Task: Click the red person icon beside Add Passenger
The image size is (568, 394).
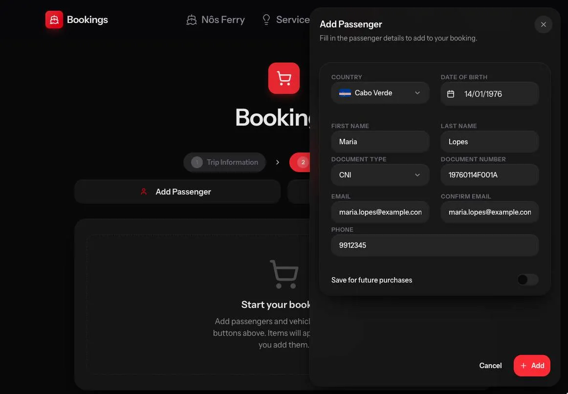Action: (x=144, y=192)
